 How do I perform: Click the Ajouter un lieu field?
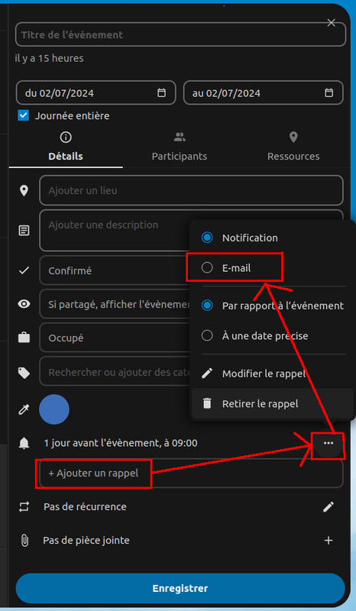(191, 190)
